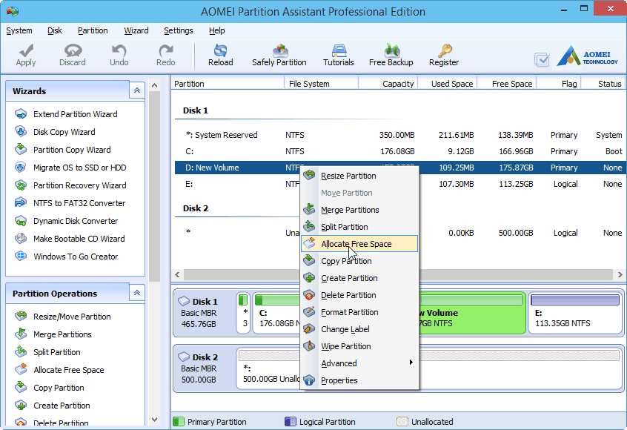627x430 pixels.
Task: Choose Resize/Move Partition in the sidebar
Action: 63,317
